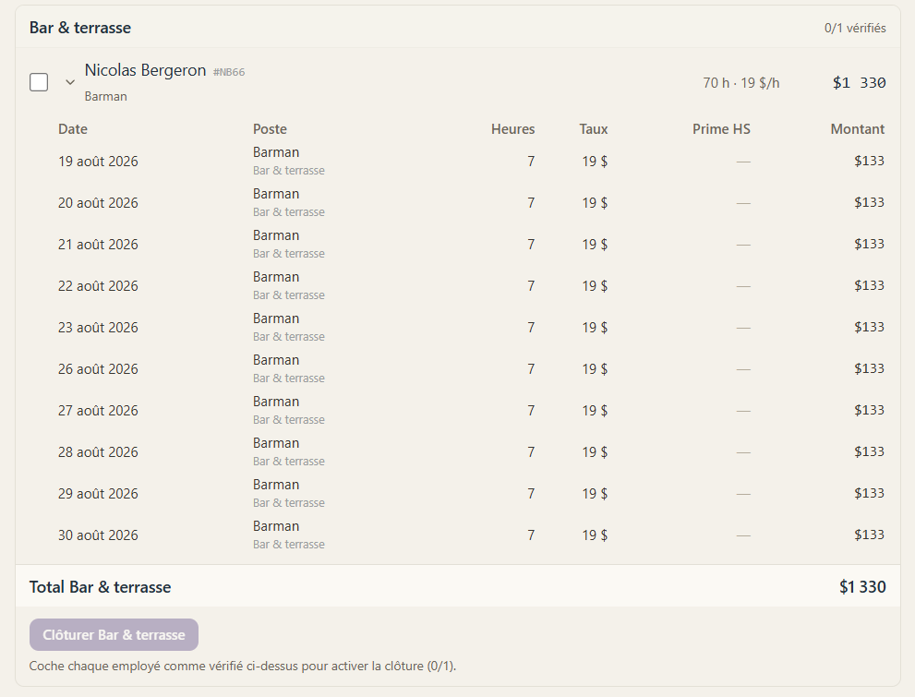Select the 22 août 2026 date cell
The width and height of the screenshot is (915, 697).
pos(98,286)
